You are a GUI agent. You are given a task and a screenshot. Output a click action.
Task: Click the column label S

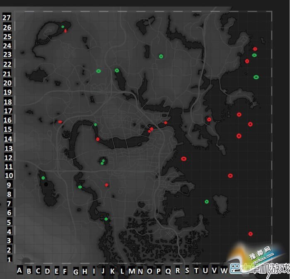point(187,271)
